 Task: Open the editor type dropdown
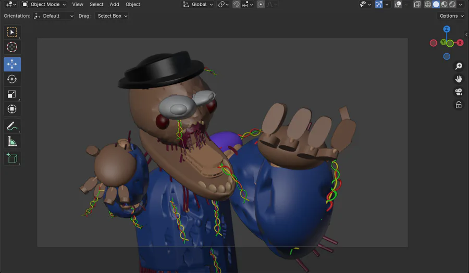tap(11, 4)
